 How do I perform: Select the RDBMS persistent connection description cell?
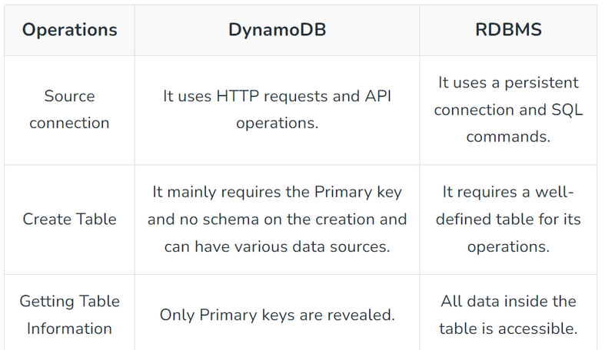point(508,110)
